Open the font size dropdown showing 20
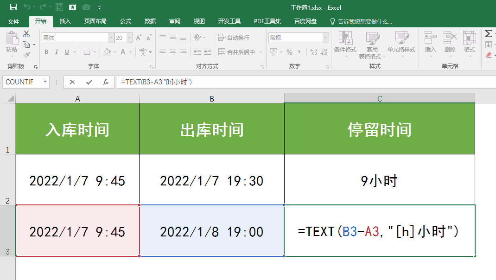Viewport: 496px width, 280px height. click(x=129, y=38)
